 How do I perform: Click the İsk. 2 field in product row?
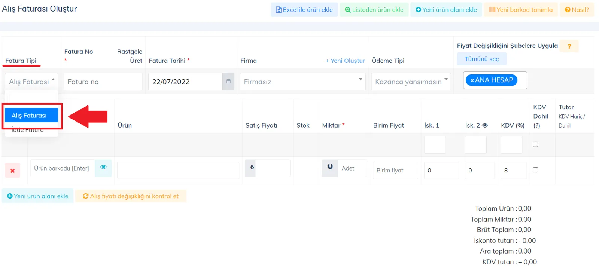tap(480, 170)
